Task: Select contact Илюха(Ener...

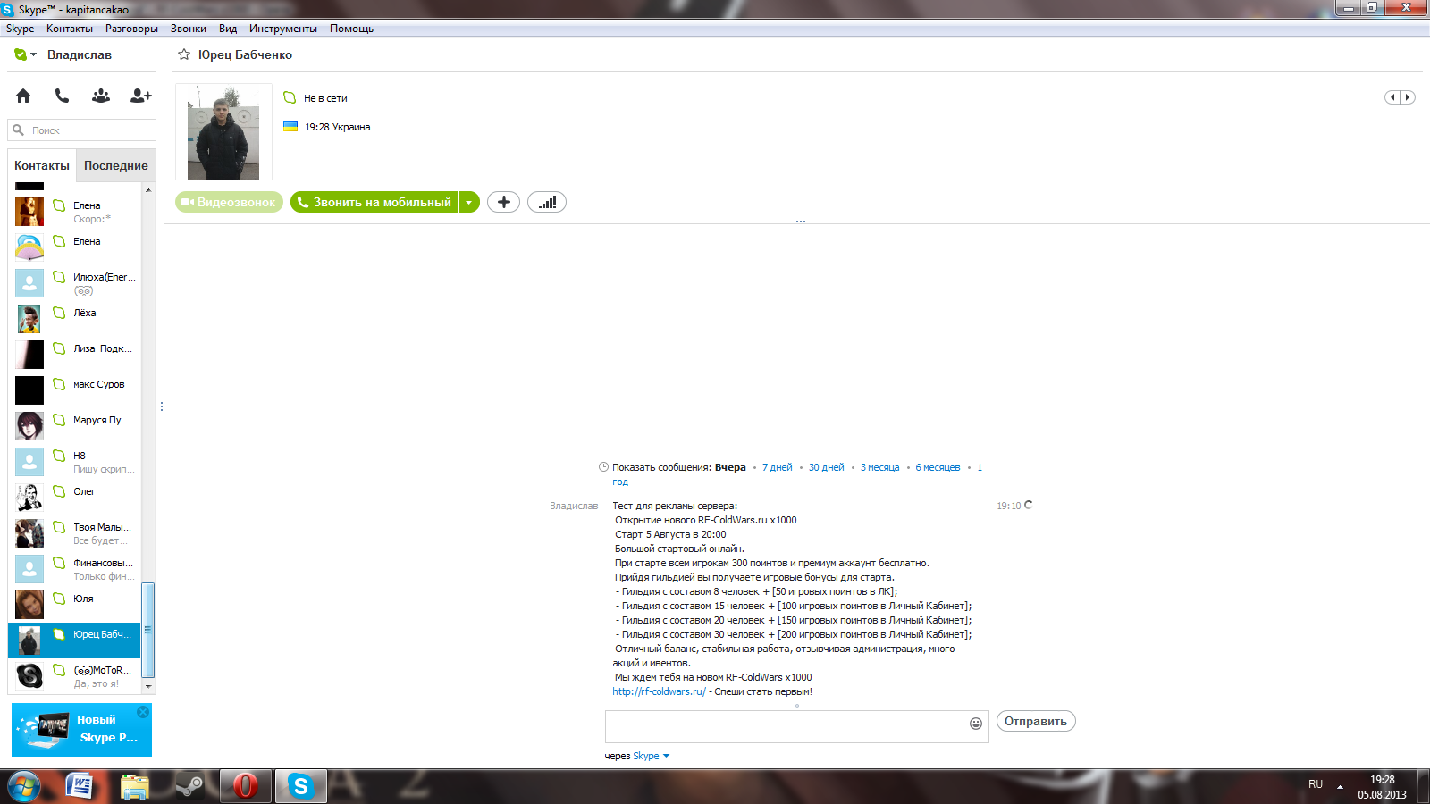Action: coord(74,283)
